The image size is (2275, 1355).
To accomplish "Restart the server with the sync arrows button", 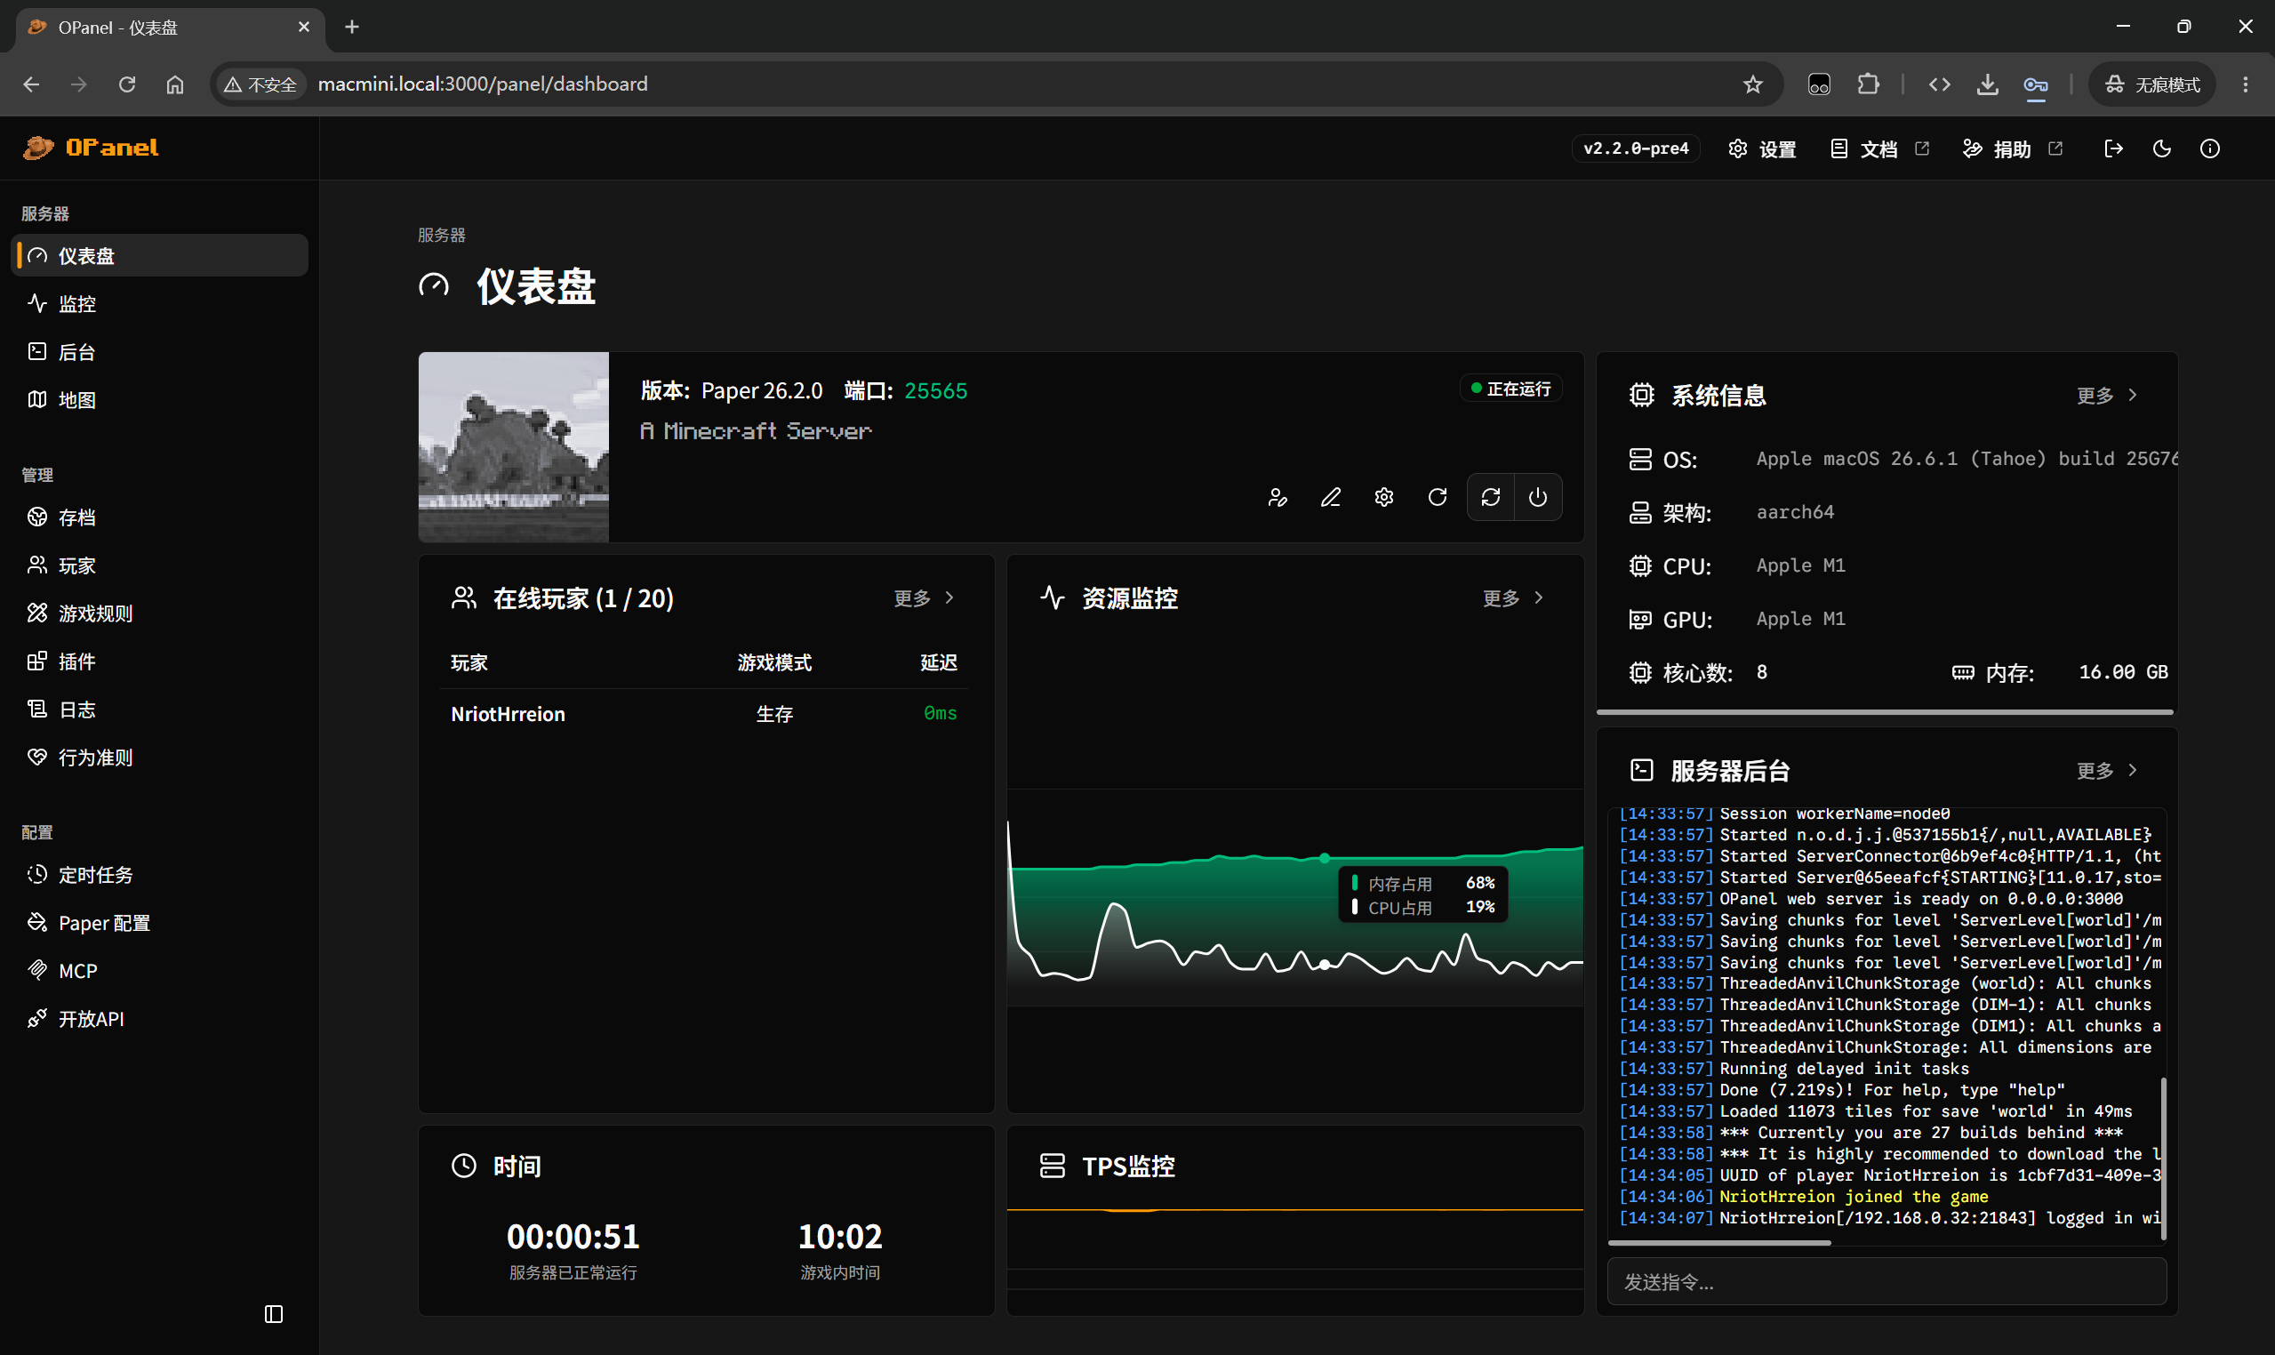I will (x=1491, y=498).
